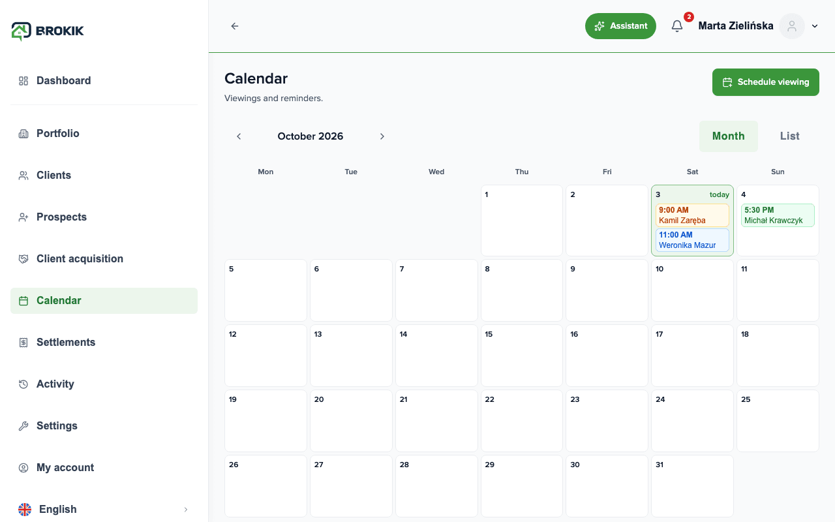The image size is (835, 522).
Task: Switch to List view tab
Action: click(x=789, y=136)
